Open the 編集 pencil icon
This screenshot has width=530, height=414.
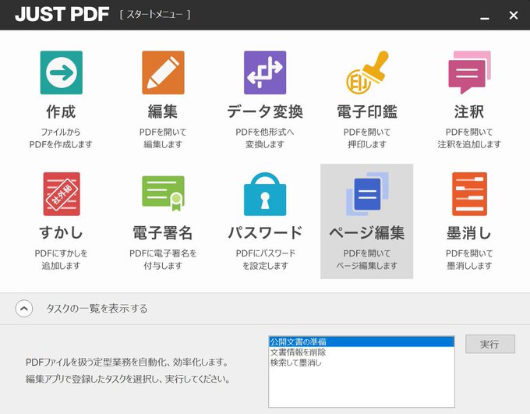(x=163, y=73)
